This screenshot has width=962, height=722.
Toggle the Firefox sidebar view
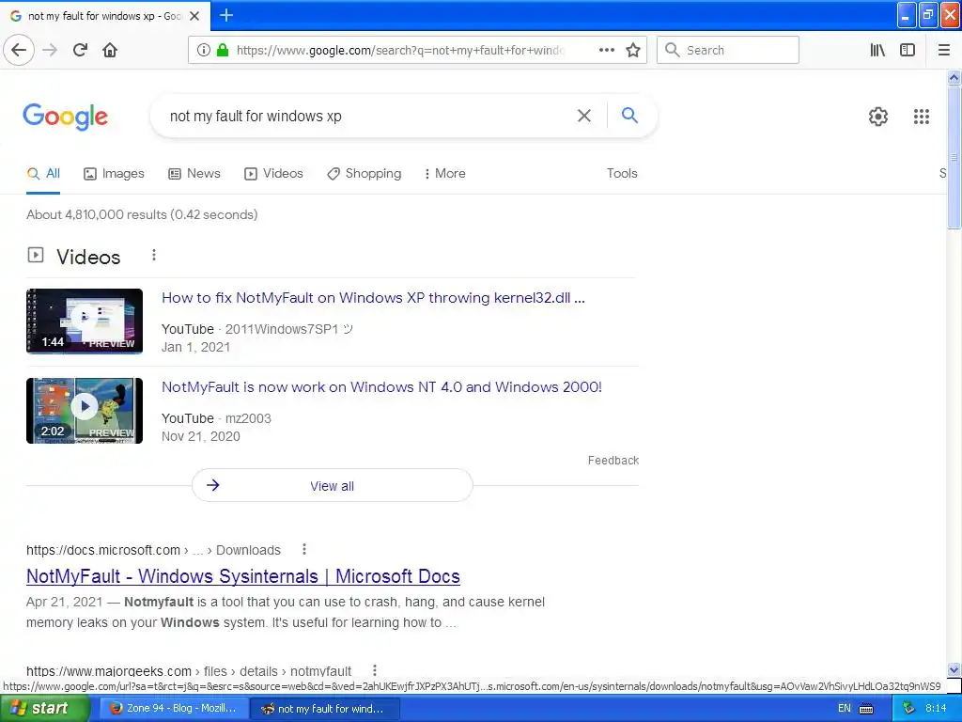pos(908,50)
